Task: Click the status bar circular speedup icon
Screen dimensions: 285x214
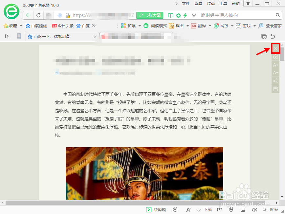Action: pos(175,210)
